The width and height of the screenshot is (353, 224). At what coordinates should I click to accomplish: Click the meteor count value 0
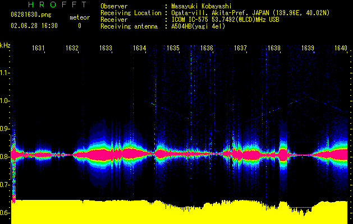click(x=80, y=26)
